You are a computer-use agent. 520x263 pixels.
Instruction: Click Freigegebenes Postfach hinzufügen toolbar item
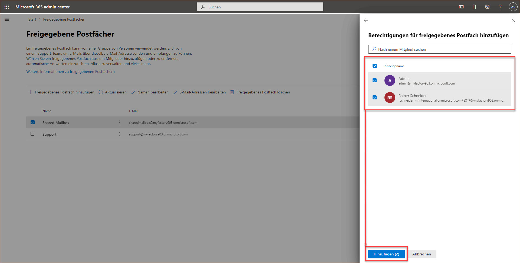(61, 92)
